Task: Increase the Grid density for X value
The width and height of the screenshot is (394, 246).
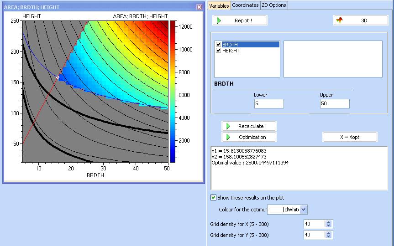Action: pos(329,222)
